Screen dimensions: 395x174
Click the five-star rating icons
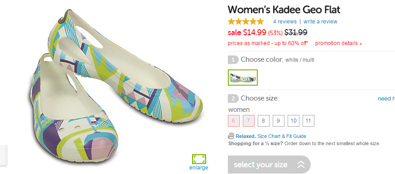(246, 22)
